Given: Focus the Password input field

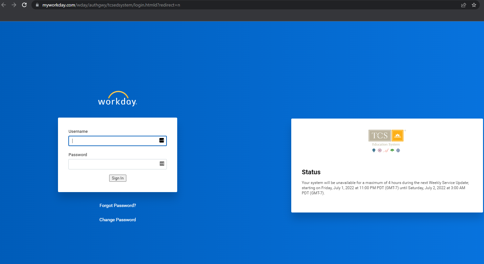Looking at the screenshot, I should coord(113,164).
